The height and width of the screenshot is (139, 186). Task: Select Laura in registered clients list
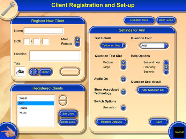click(36, 108)
